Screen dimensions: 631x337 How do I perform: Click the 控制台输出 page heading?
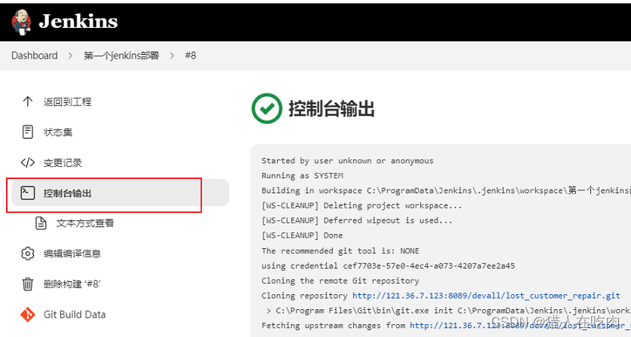click(331, 109)
